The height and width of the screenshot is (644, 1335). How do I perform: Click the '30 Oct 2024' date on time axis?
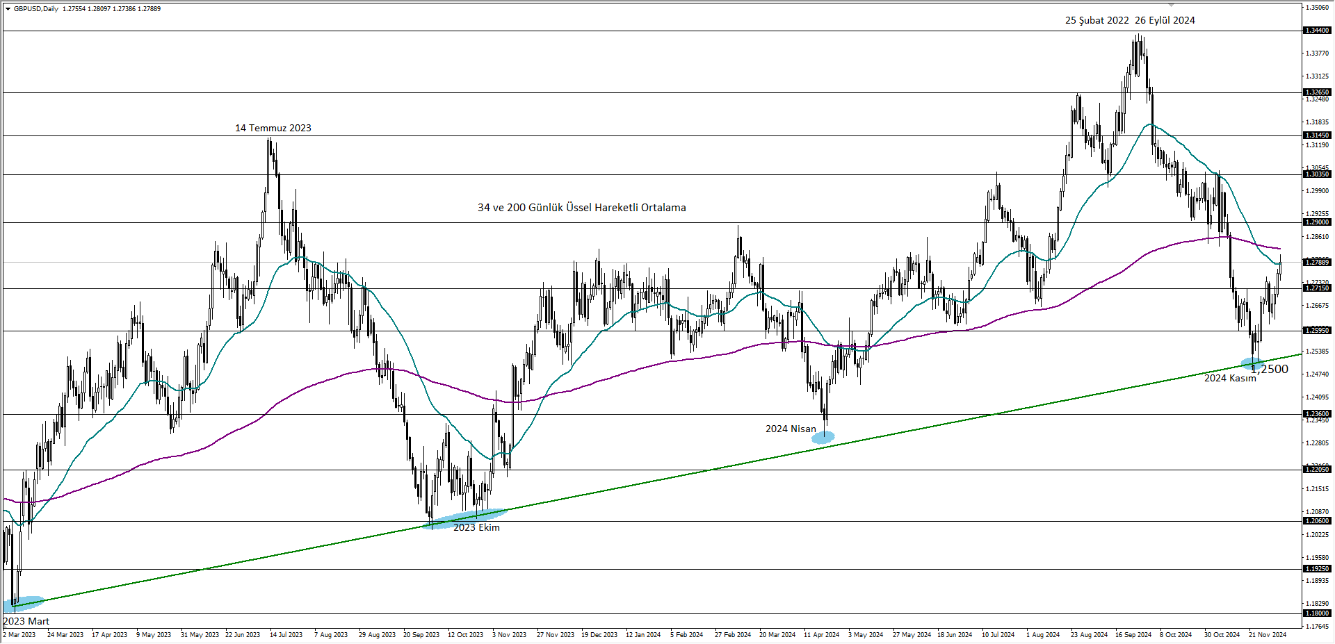click(1222, 635)
